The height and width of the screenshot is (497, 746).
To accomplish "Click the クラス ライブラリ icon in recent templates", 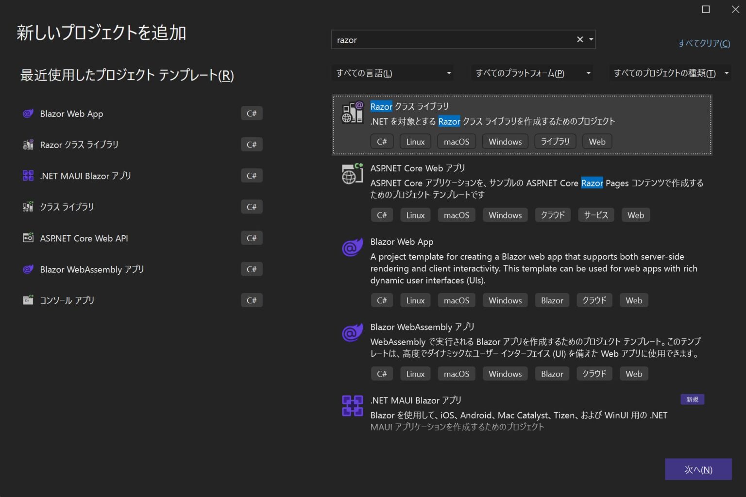I will 28,207.
